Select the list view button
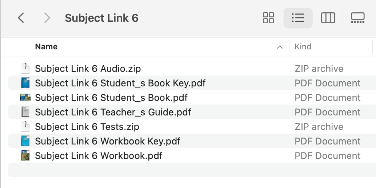This screenshot has height=188, width=376. pos(298,18)
